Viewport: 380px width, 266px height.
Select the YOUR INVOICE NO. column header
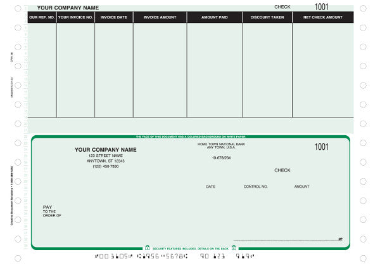click(75, 17)
